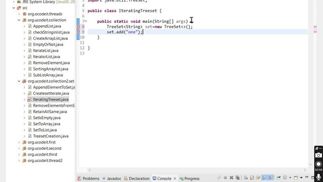Click the src source folder icon
The width and height of the screenshot is (323, 182).
tap(19, 8)
